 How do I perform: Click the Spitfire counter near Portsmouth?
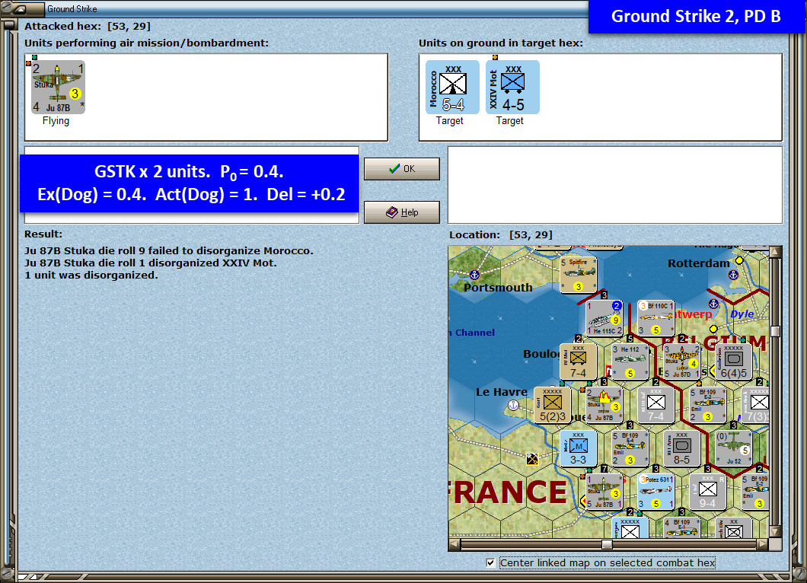click(578, 273)
